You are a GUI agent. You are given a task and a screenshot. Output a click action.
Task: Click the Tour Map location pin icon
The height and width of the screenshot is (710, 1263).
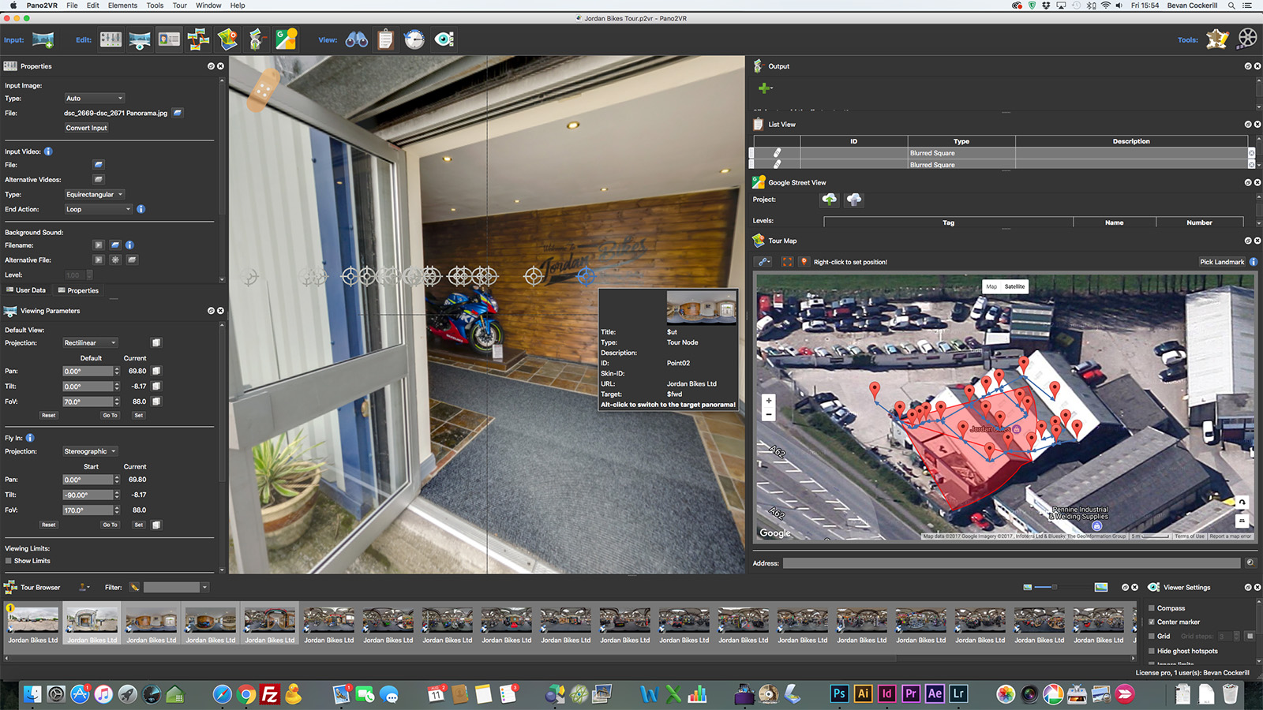[804, 262]
